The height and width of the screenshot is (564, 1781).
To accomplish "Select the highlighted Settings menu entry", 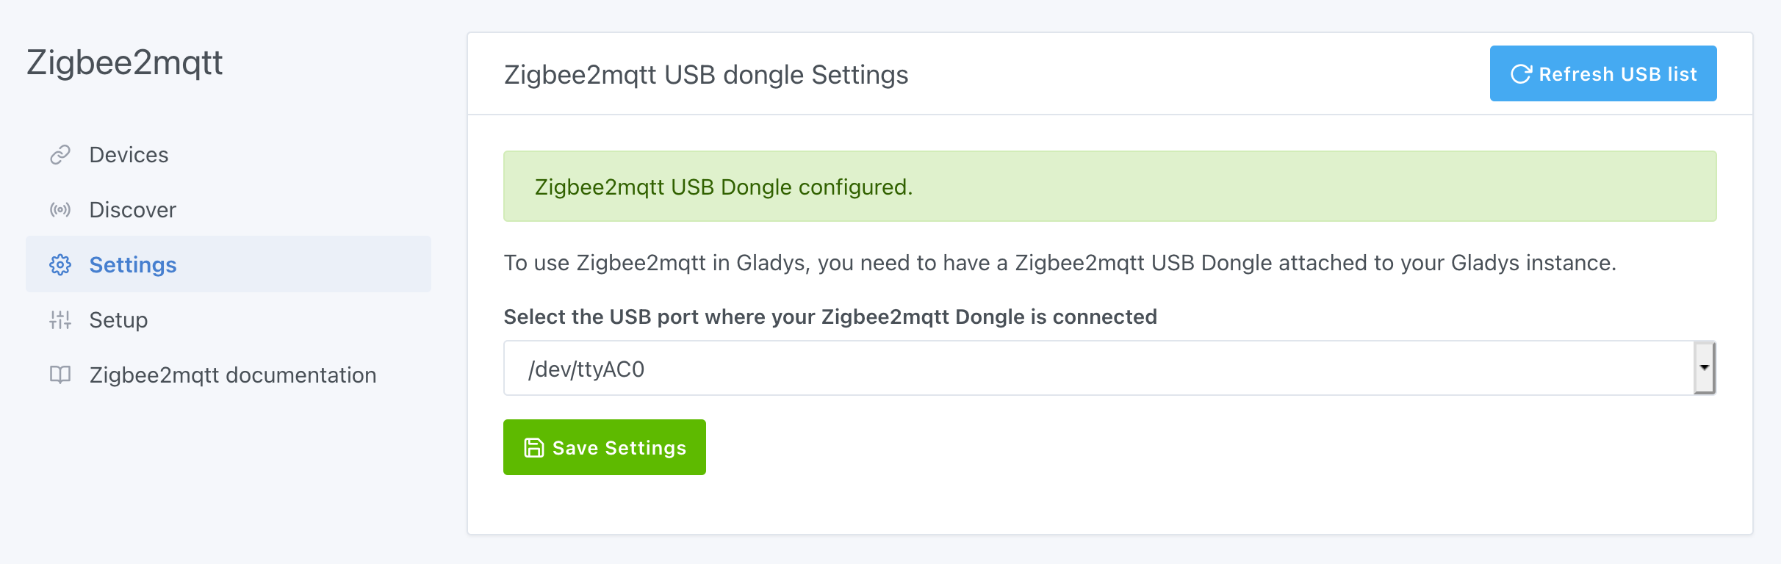I will tap(133, 265).
